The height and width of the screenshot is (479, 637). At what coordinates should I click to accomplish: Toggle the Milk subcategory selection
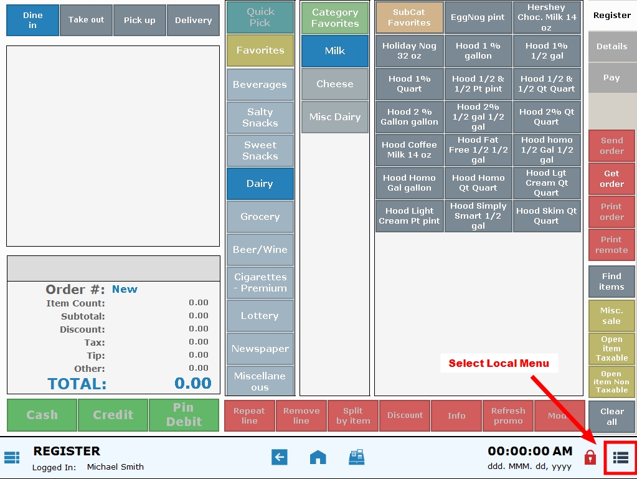tap(334, 52)
